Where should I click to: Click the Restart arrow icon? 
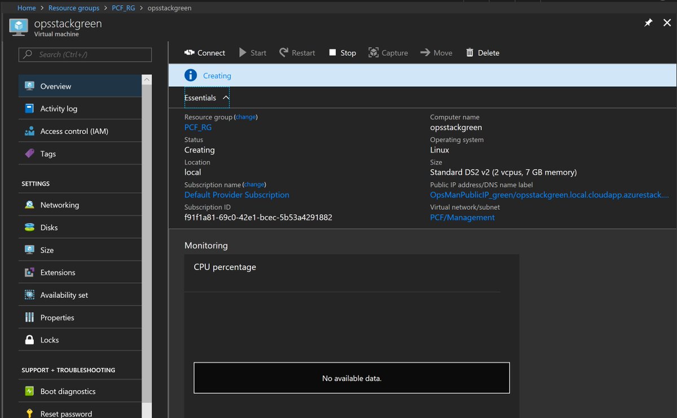[284, 52]
